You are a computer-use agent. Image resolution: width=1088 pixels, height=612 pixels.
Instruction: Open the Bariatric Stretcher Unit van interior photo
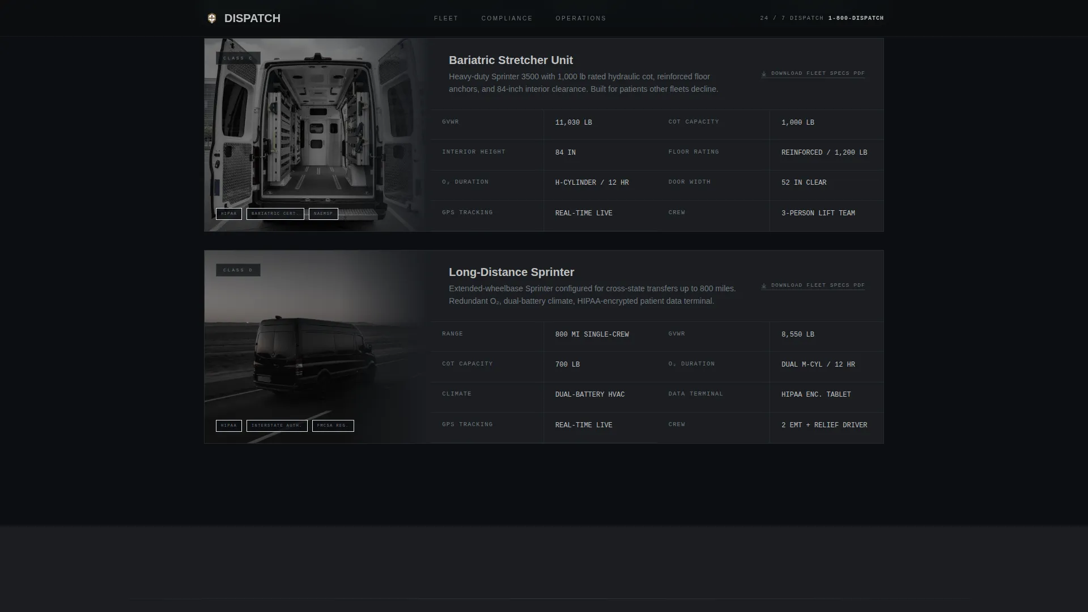tap(317, 135)
